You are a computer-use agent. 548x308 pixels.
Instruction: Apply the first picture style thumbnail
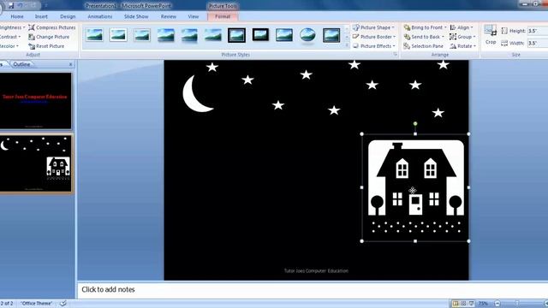pyautogui.click(x=95, y=35)
